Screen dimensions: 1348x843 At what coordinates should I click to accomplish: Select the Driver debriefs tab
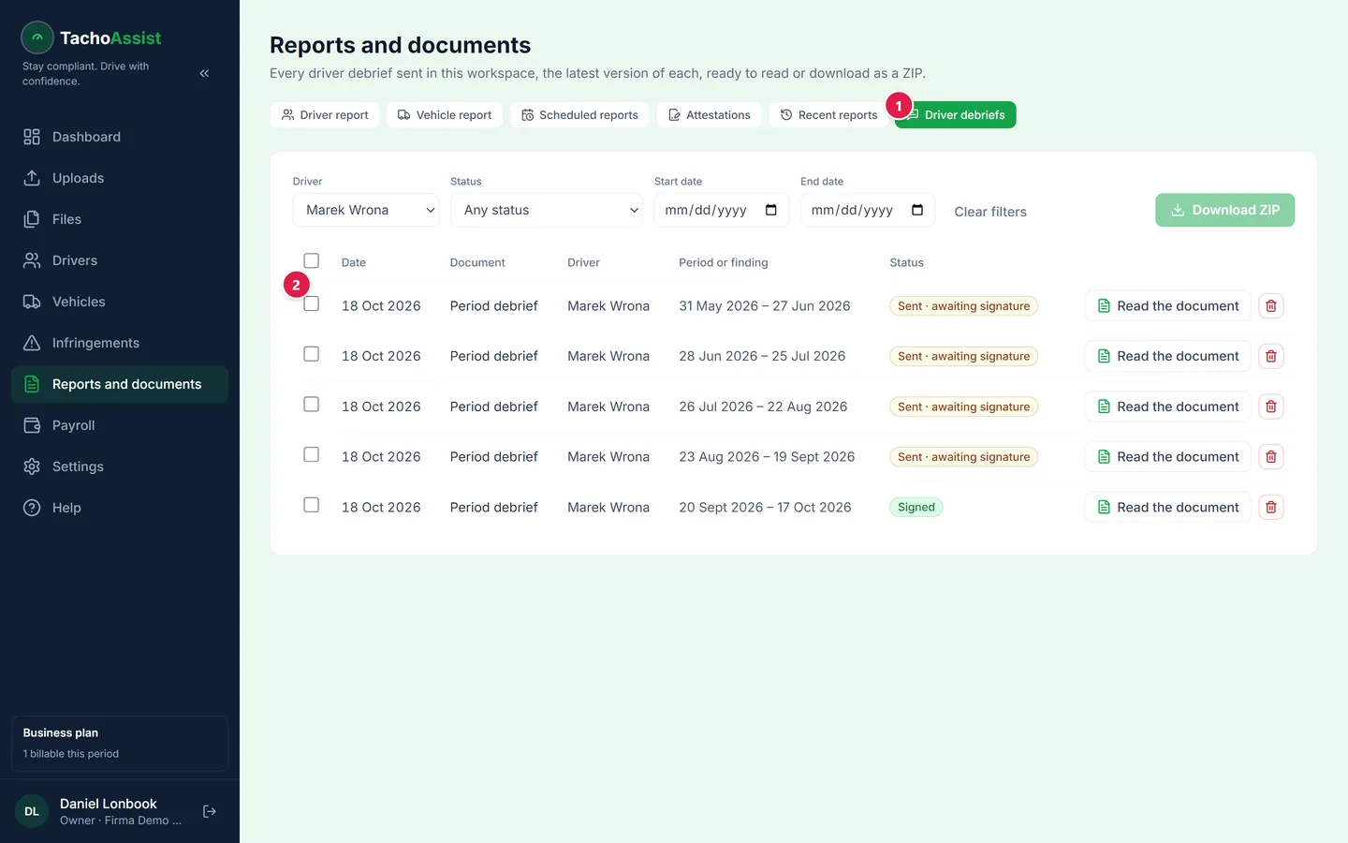point(956,115)
